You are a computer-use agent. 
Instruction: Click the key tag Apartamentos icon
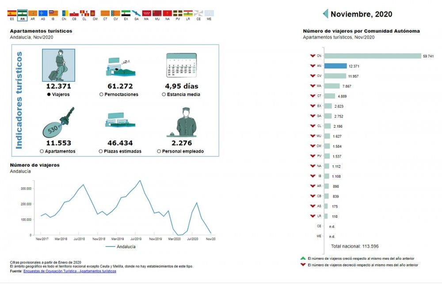point(58,122)
